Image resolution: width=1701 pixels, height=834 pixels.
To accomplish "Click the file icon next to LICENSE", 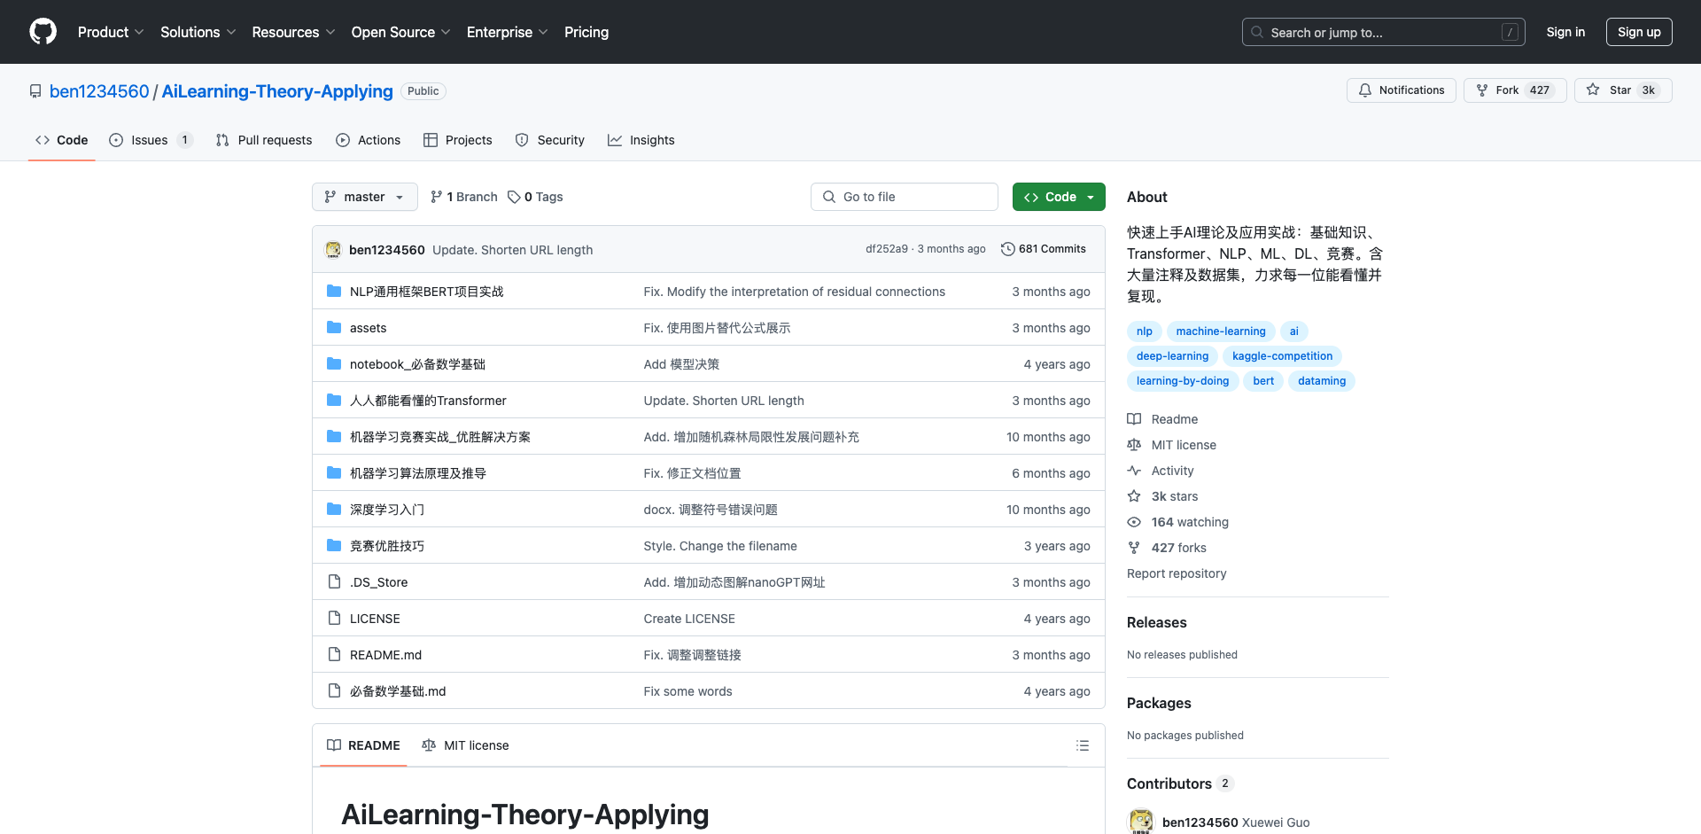I will [x=334, y=618].
